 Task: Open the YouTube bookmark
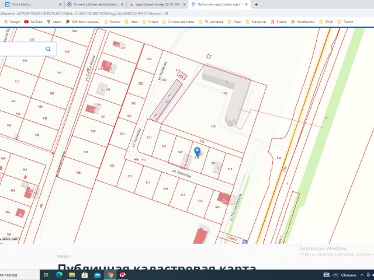click(33, 22)
